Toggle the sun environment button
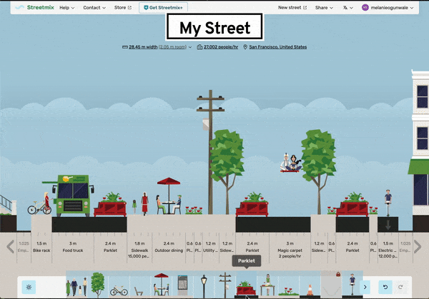Screen dimensions: 429x299 tap(29, 287)
